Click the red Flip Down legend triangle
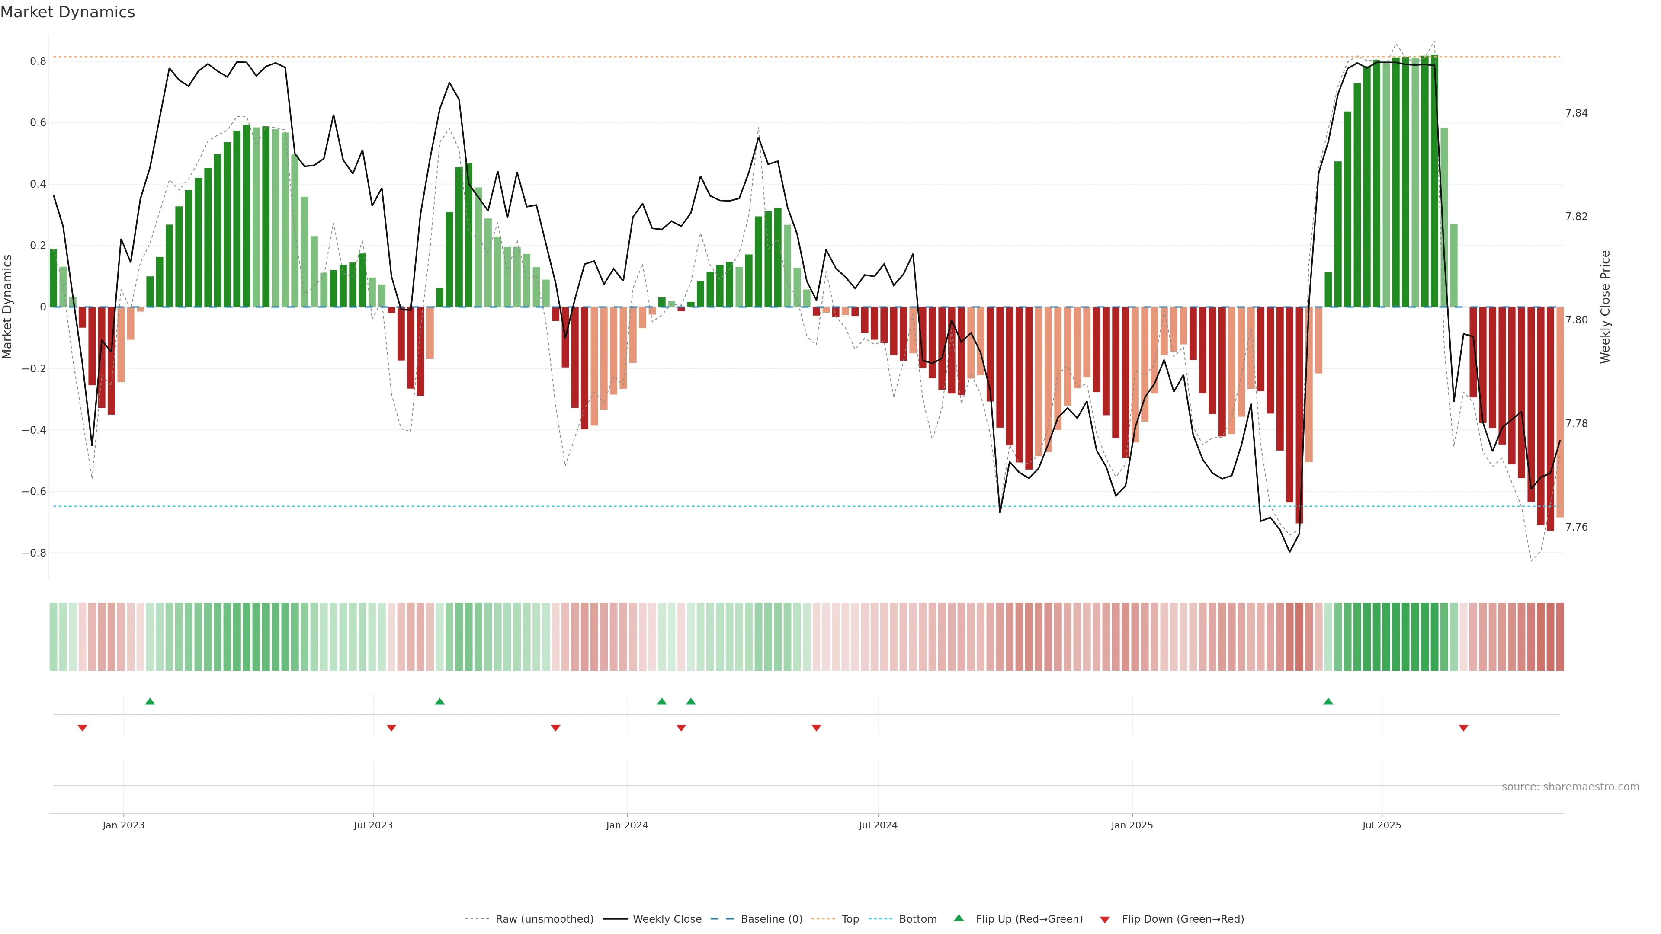The height and width of the screenshot is (934, 1661). click(1105, 919)
